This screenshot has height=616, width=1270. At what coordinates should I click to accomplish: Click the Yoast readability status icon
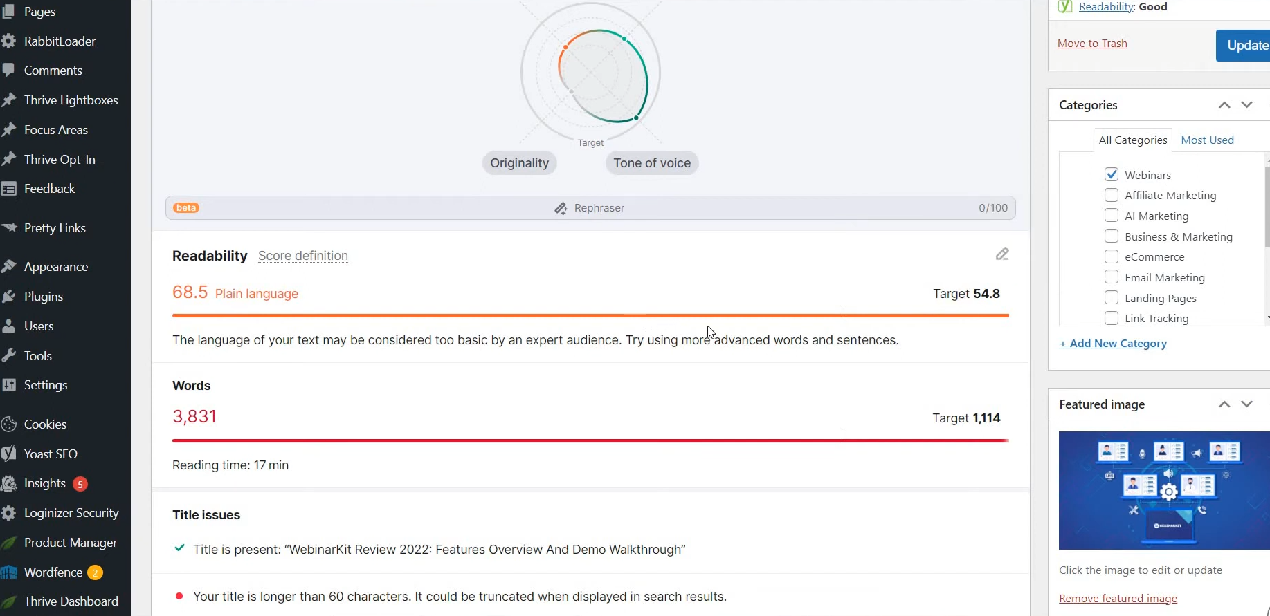point(1065,6)
